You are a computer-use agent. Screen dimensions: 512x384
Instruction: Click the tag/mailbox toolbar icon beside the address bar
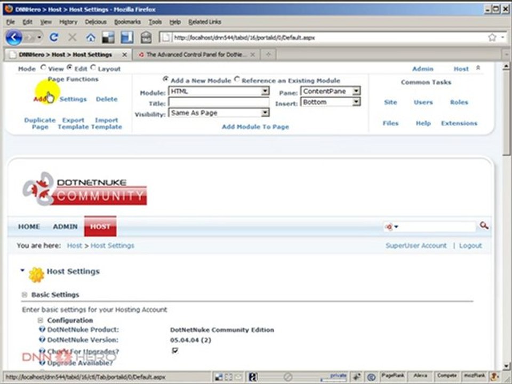pyautogui.click(x=146, y=37)
